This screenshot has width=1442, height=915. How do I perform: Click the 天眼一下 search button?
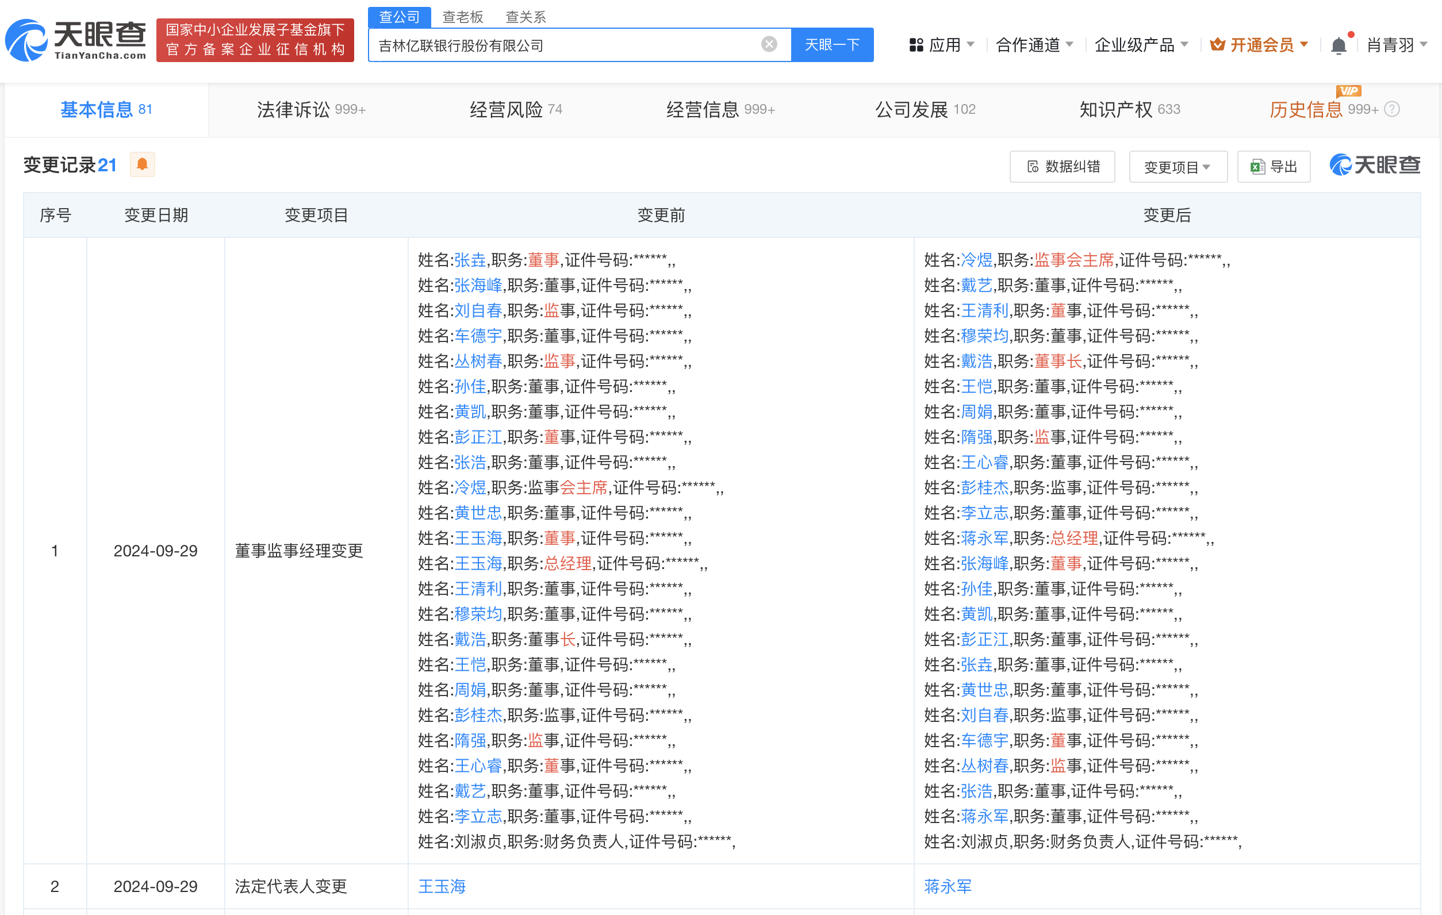pyautogui.click(x=832, y=44)
